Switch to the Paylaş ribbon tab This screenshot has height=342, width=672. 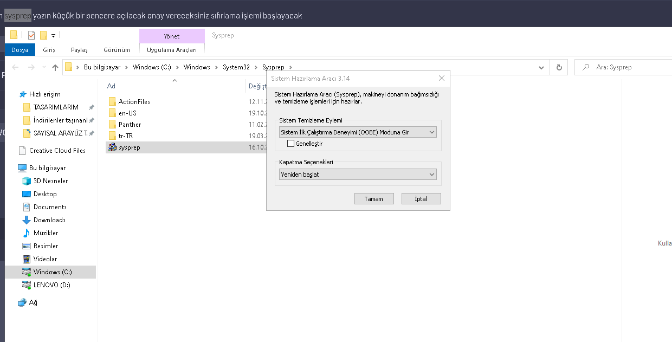pos(79,50)
